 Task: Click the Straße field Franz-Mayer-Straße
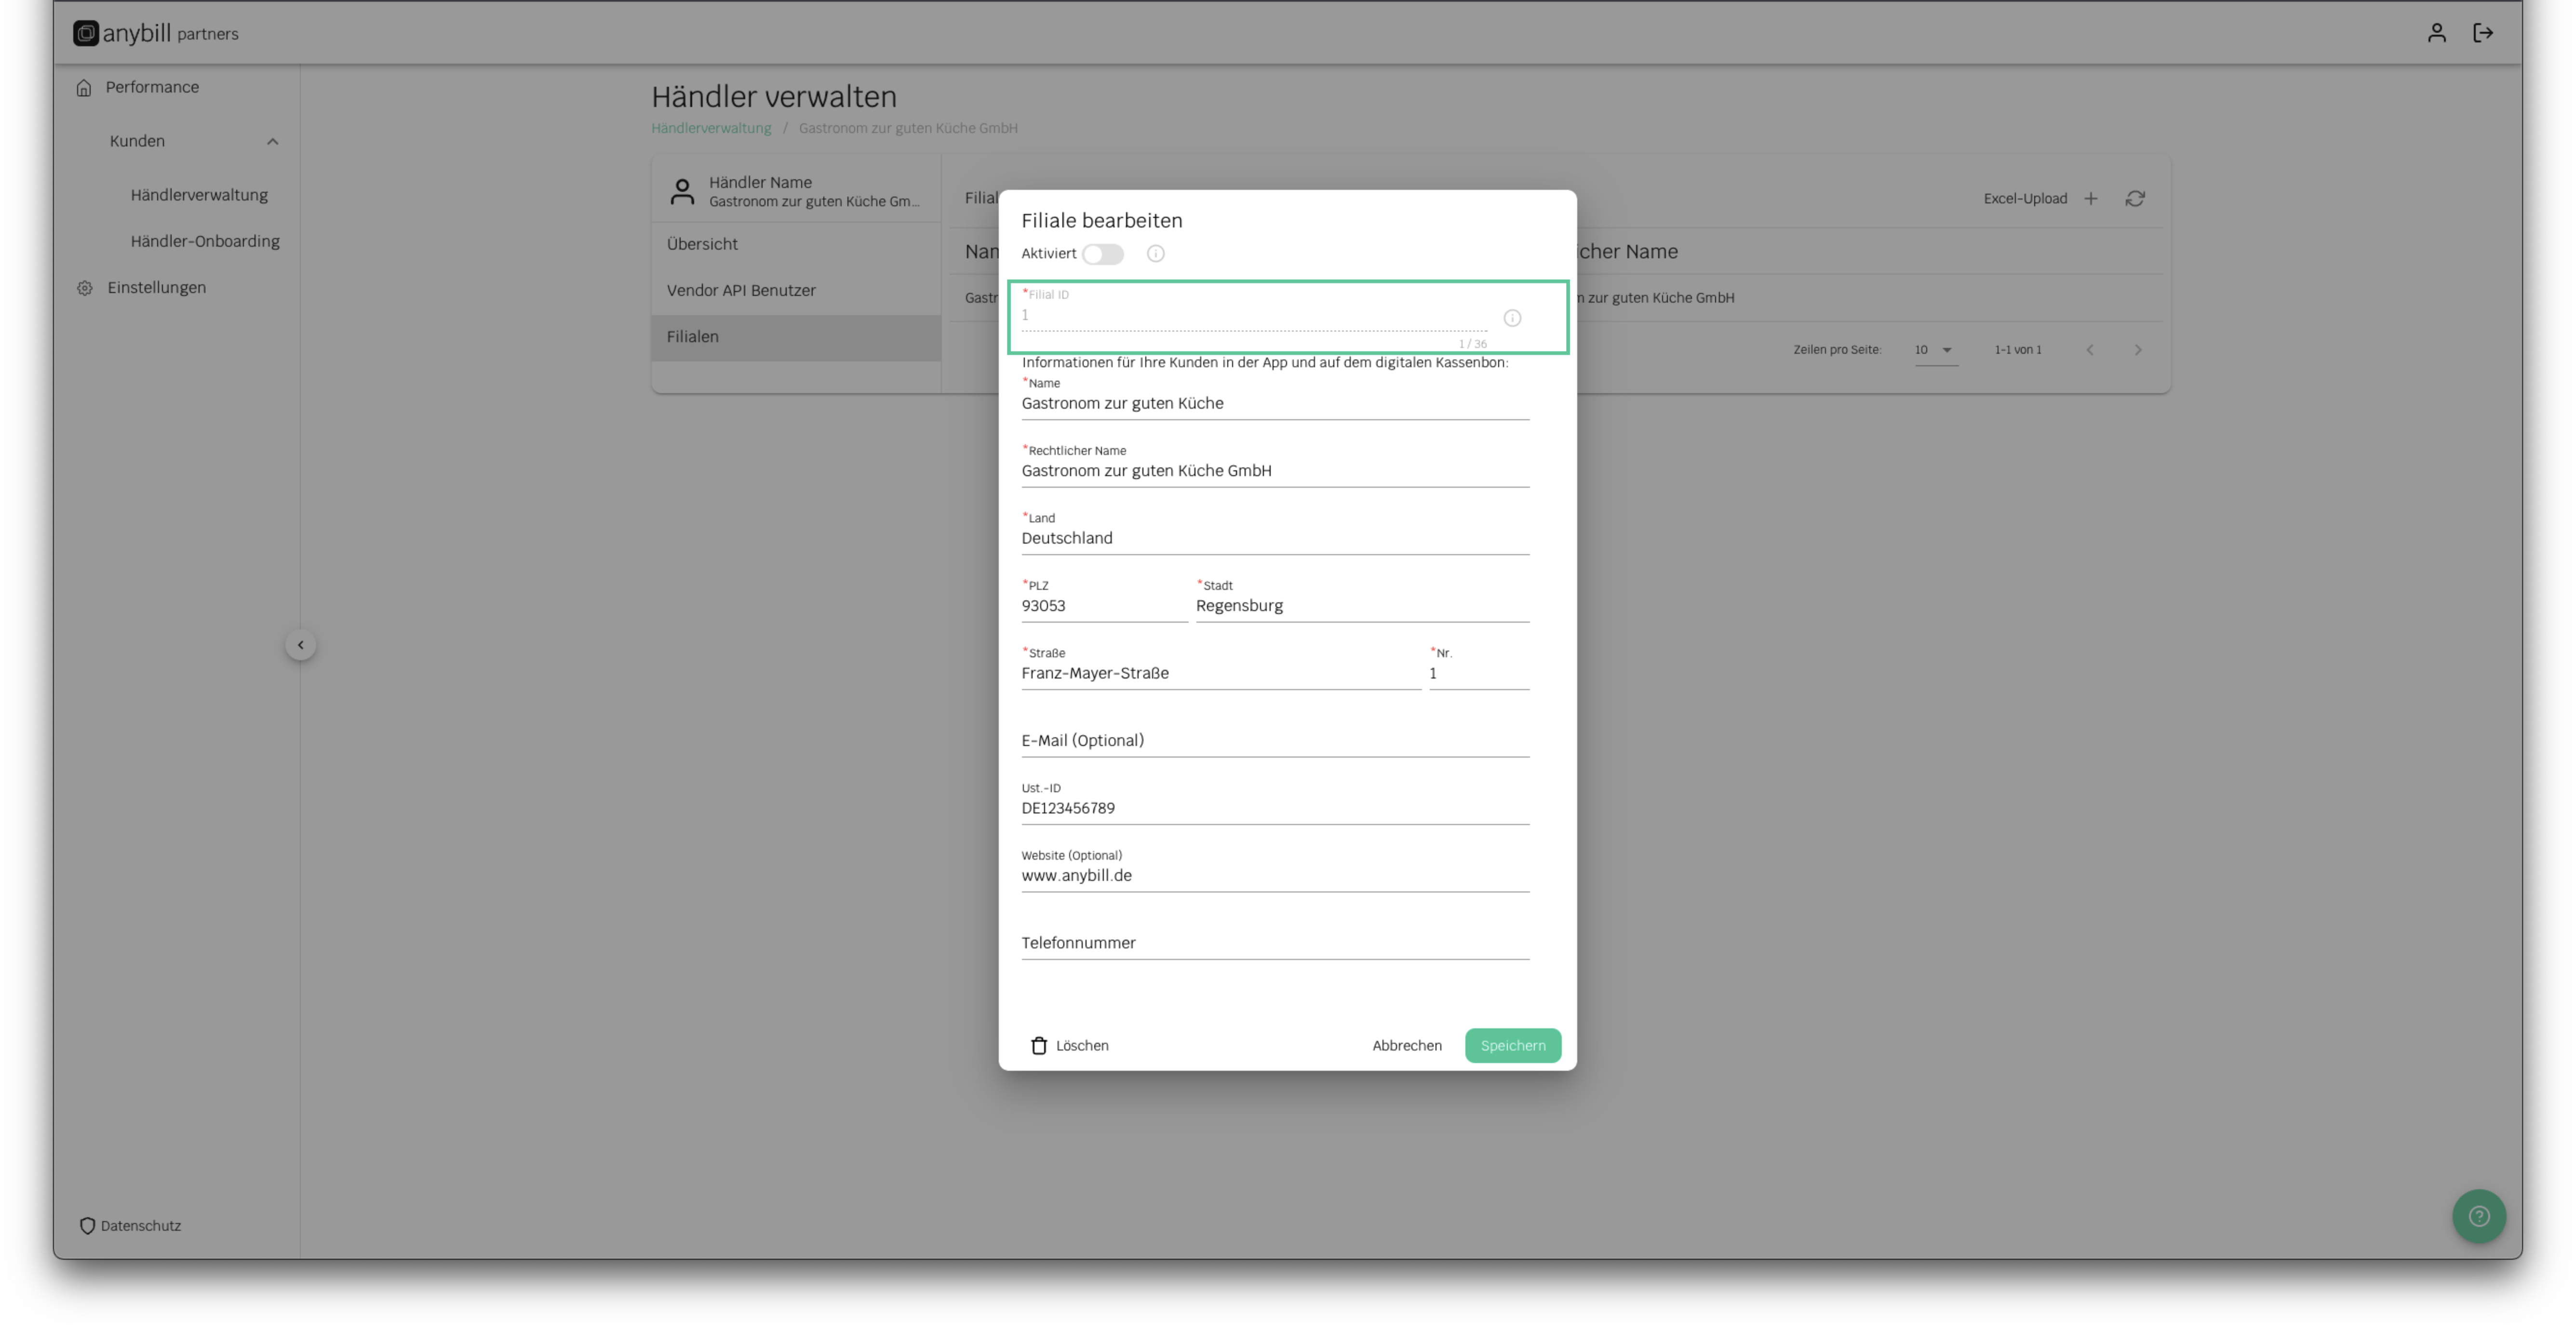tap(1220, 674)
